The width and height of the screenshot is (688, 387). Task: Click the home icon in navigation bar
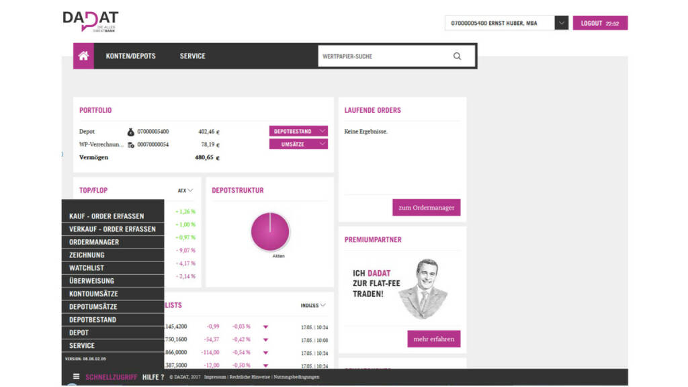pos(83,56)
